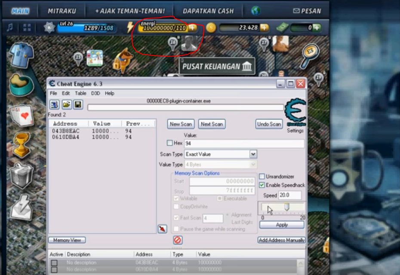This screenshot has height=275, width=400.
Task: Select found address 0610DBA4 row
Action: (x=102, y=137)
